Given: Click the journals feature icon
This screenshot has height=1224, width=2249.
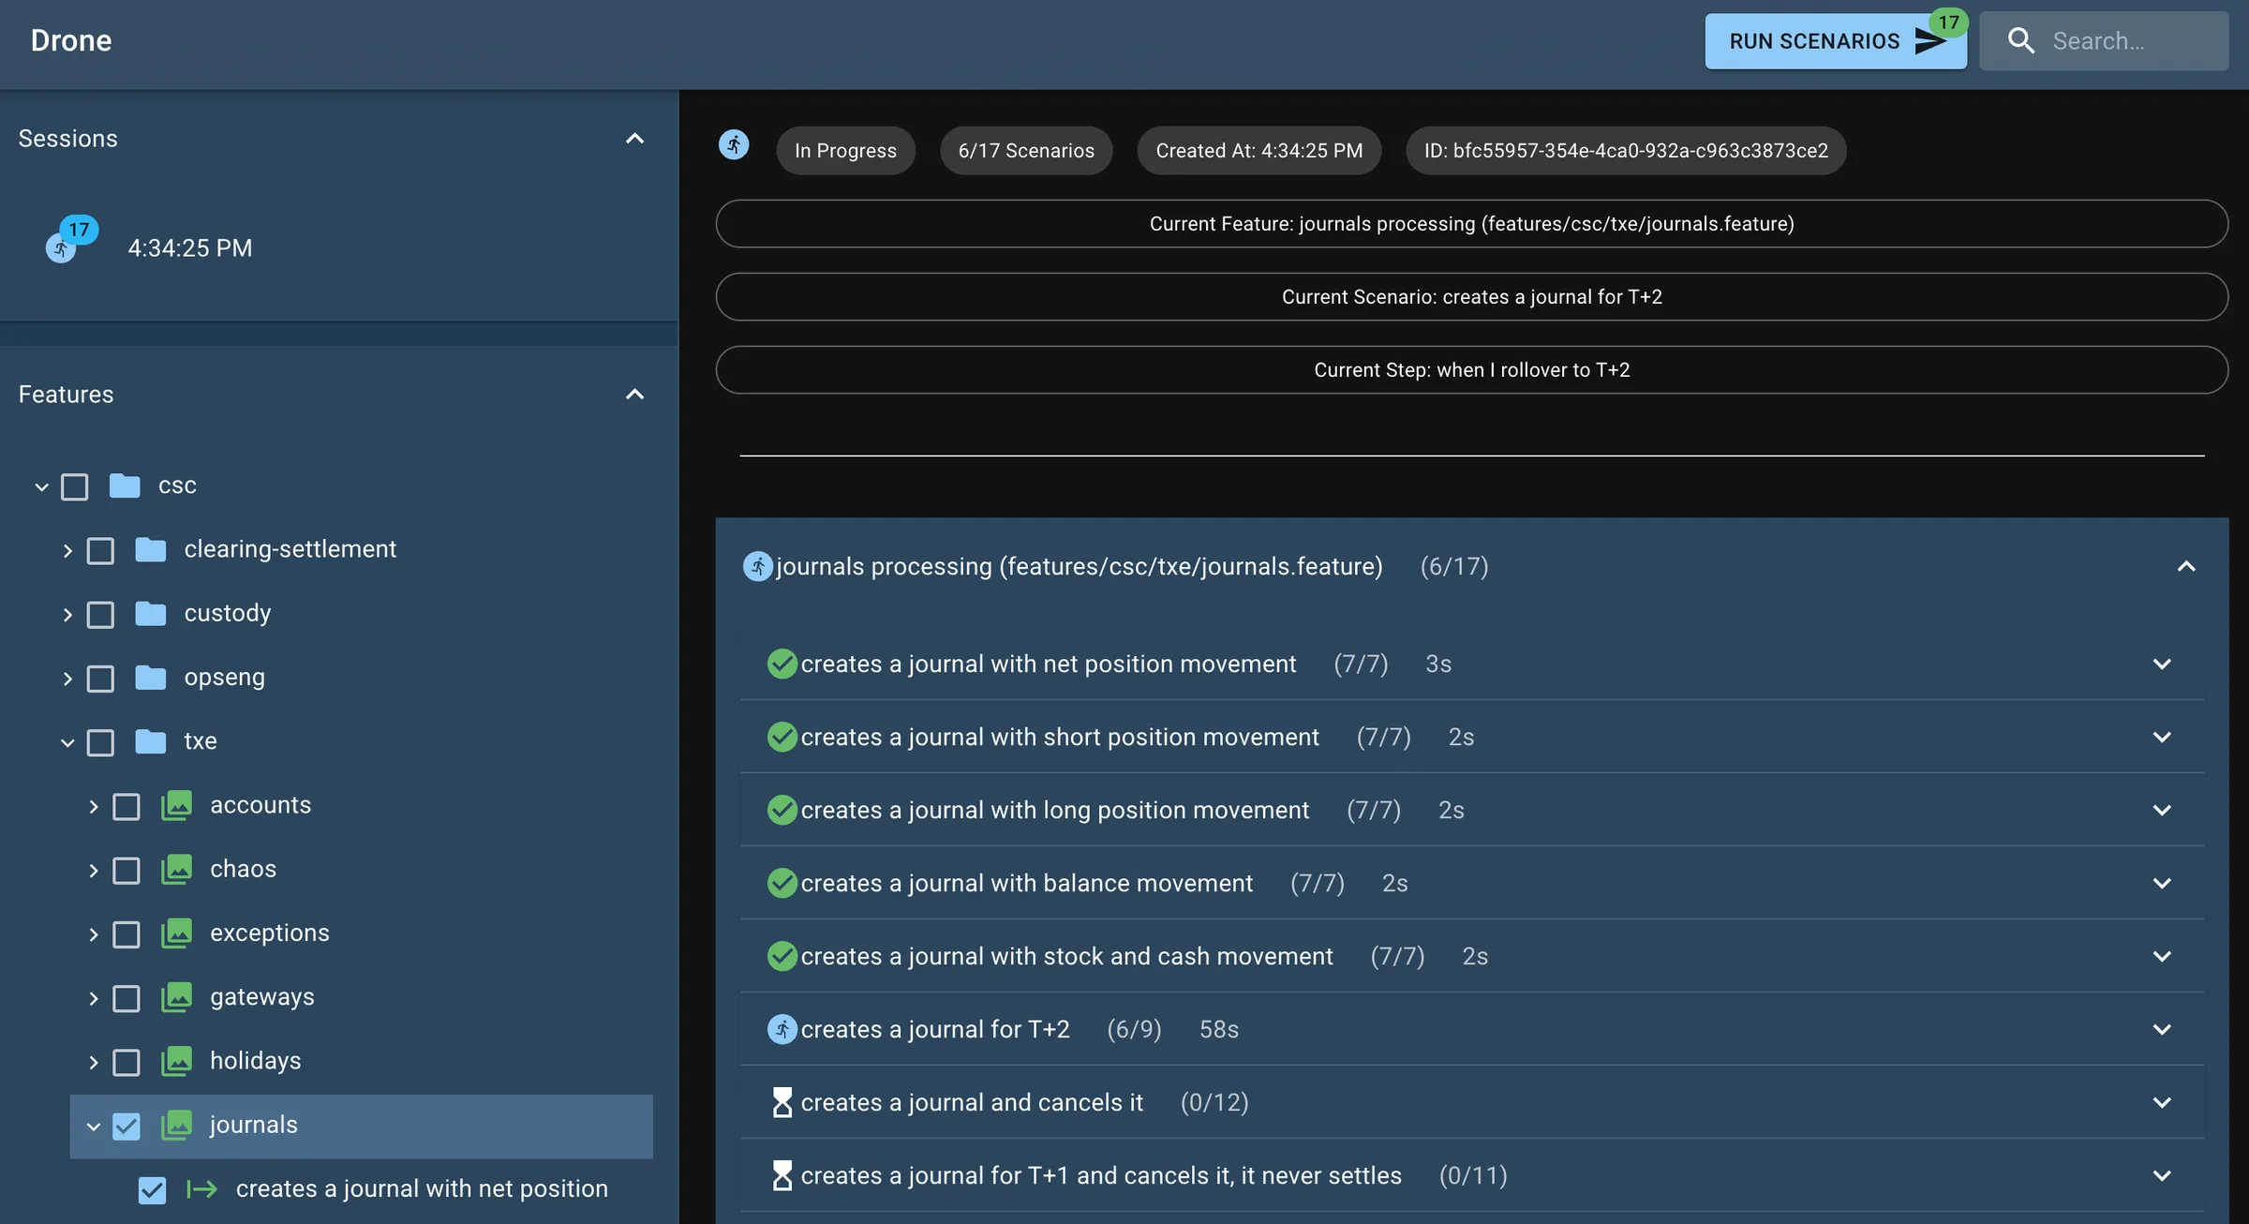Looking at the screenshot, I should pyautogui.click(x=176, y=1125).
